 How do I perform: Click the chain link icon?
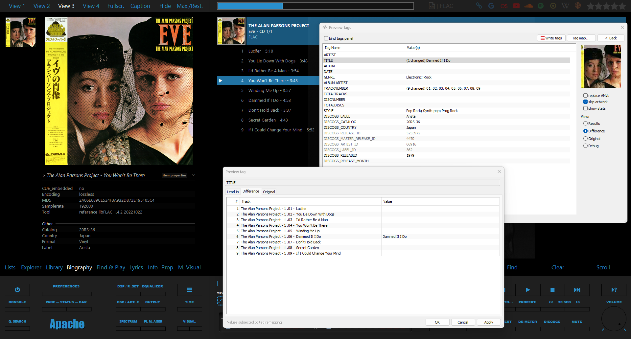(479, 6)
